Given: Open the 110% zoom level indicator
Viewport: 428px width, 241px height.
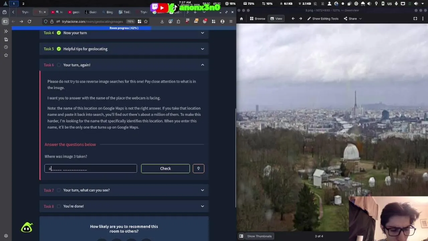Looking at the screenshot, I should point(130,21).
